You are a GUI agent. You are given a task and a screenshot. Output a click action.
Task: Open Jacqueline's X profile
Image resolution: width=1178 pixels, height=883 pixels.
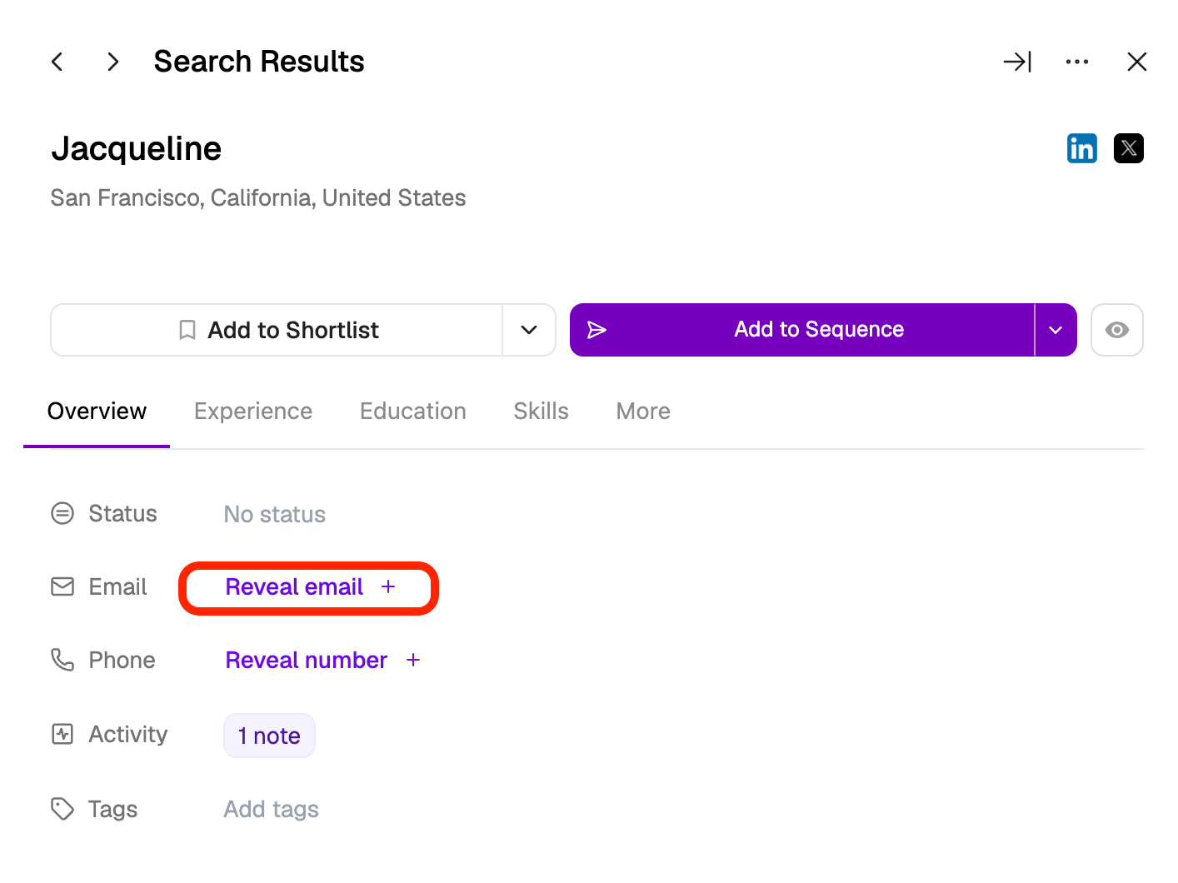pos(1129,148)
